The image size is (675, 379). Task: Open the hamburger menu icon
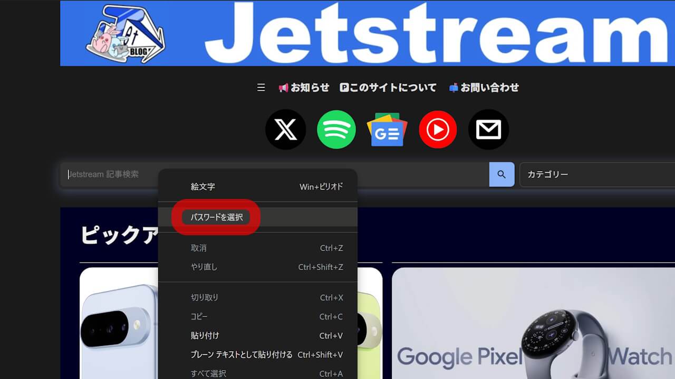(261, 87)
